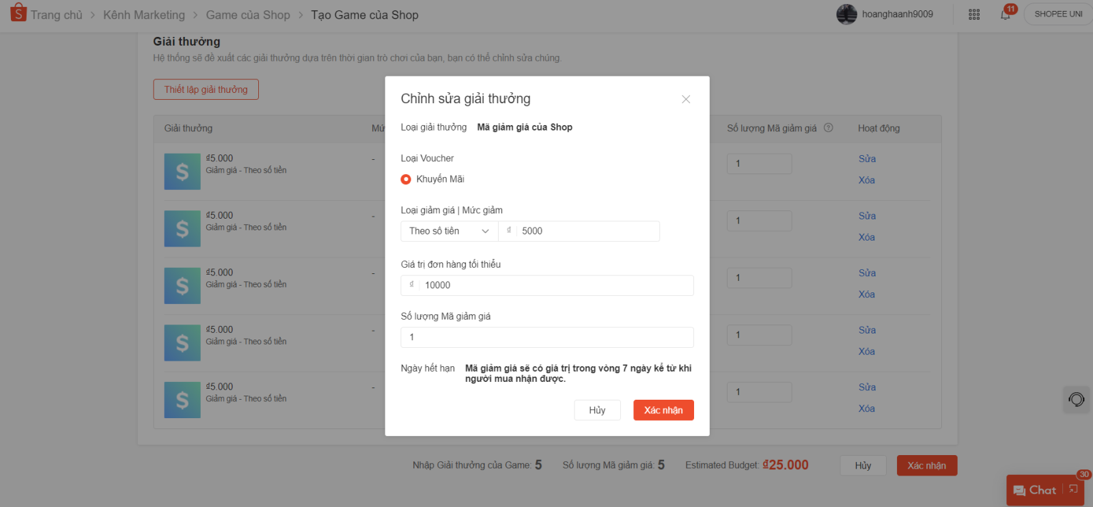
Task: Click the Shopee logo icon
Action: coord(18,13)
